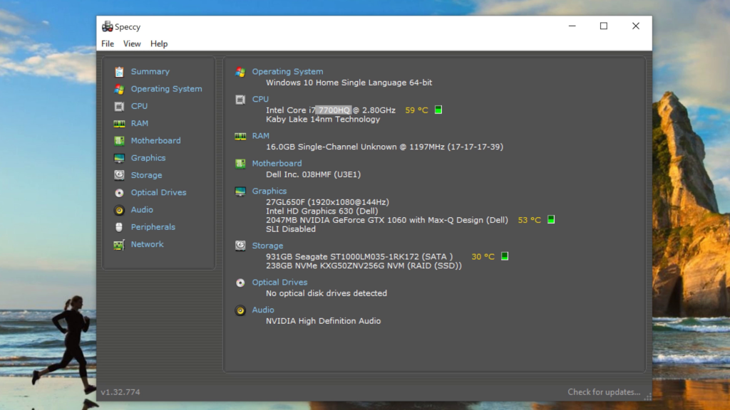Image resolution: width=730 pixels, height=410 pixels.
Task: Go to the CPU section in sidebar
Action: point(139,106)
